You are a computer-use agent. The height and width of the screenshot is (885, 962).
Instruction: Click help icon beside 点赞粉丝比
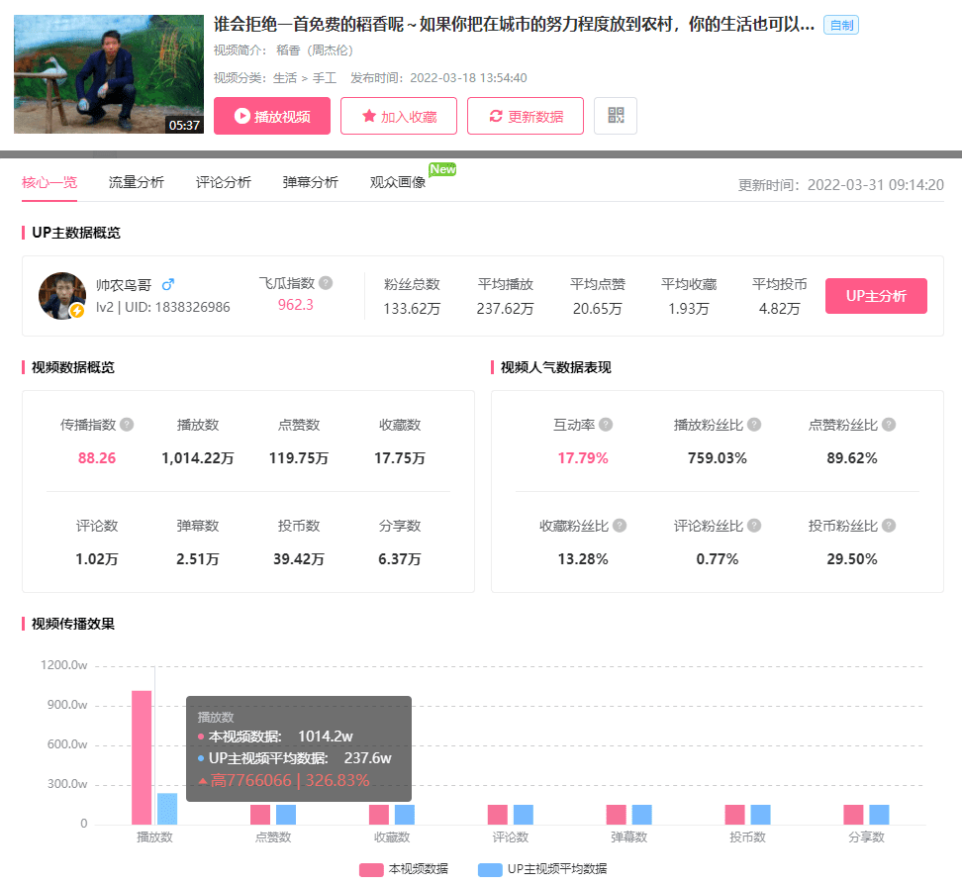click(x=889, y=425)
